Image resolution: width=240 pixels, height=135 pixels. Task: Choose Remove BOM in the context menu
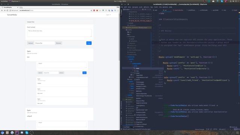point(148,120)
